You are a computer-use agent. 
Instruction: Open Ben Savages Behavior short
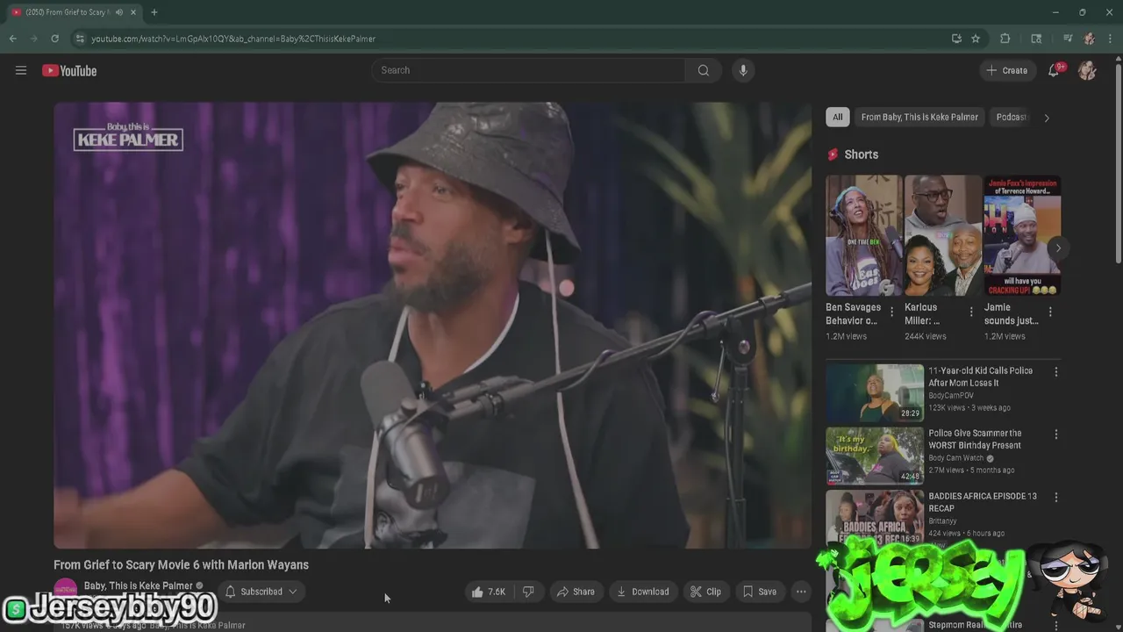coord(863,235)
